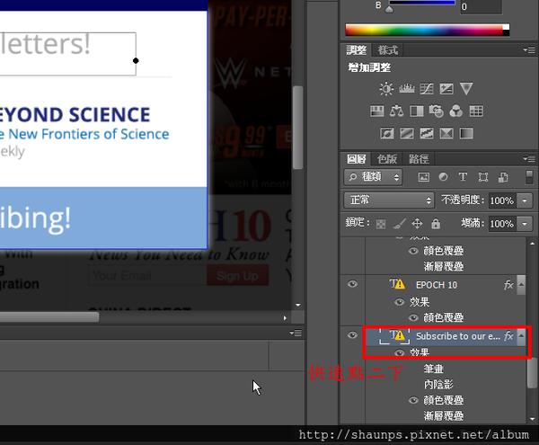The image size is (539, 445).
Task: Click the lock position (move arrows) icon
Action: 417,223
